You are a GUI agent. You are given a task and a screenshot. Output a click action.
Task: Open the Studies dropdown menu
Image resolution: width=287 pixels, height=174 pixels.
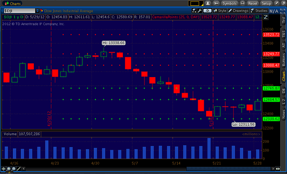pyautogui.click(x=259, y=11)
